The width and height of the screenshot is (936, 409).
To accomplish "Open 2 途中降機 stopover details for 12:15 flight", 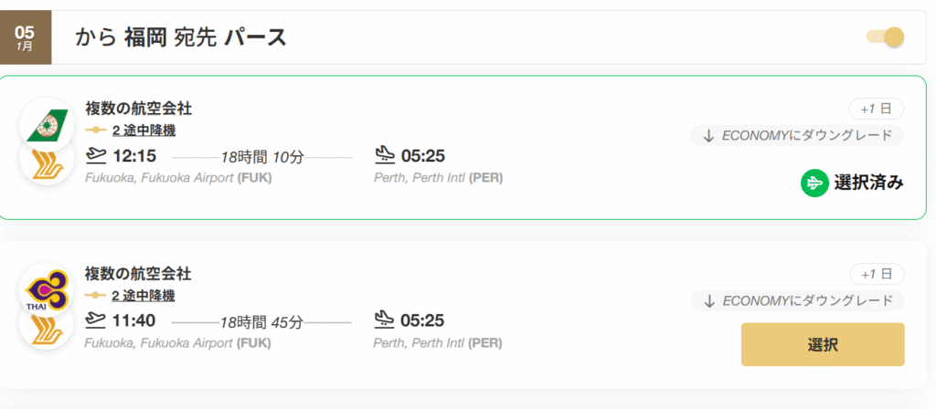I will 143,131.
